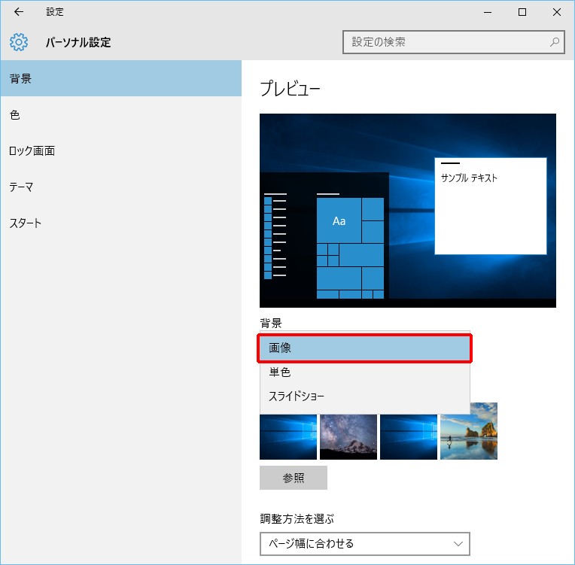This screenshot has width=575, height=565.
Task: Focus the 設定の検索 search field
Action: tap(453, 42)
